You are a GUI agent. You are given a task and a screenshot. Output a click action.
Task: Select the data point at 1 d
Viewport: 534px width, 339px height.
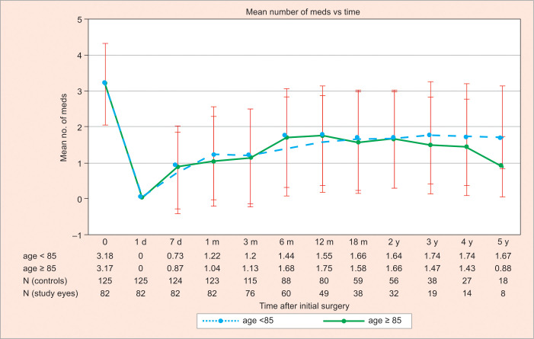(141, 197)
